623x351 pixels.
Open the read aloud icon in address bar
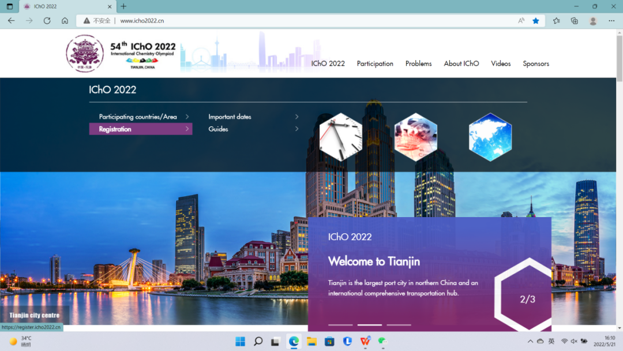[521, 21]
